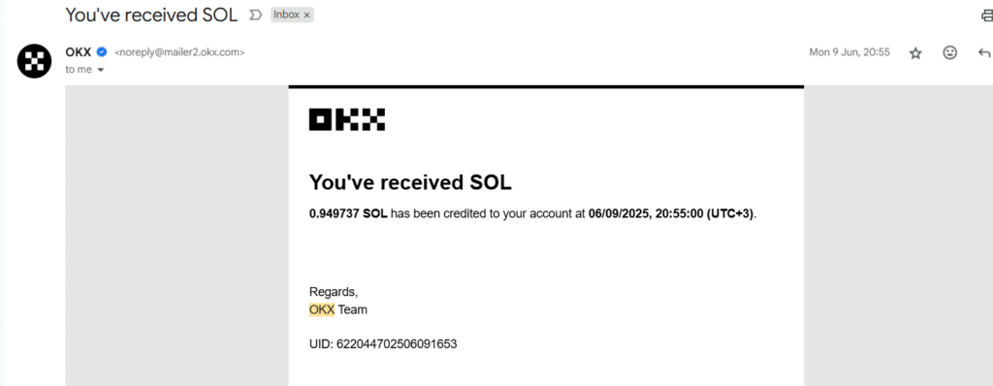This screenshot has height=386, width=993.
Task: Star this OKX email
Action: (915, 53)
